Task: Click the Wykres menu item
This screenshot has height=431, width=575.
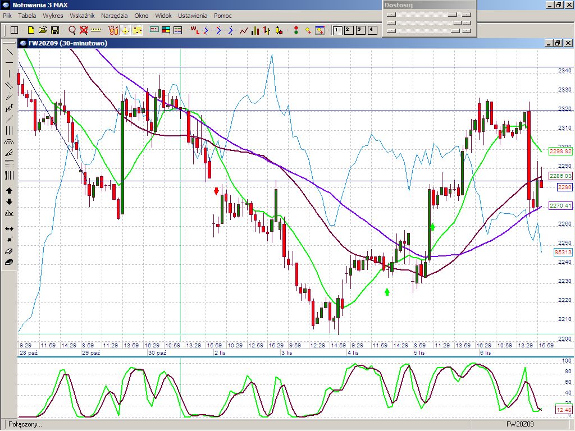Action: click(53, 16)
